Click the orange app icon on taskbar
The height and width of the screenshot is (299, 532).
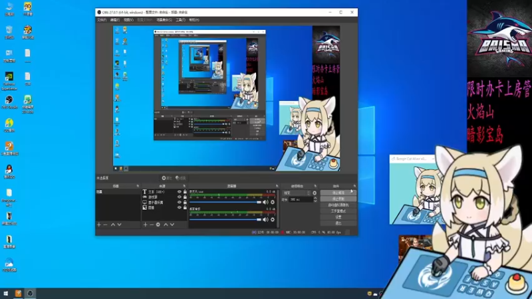18,293
